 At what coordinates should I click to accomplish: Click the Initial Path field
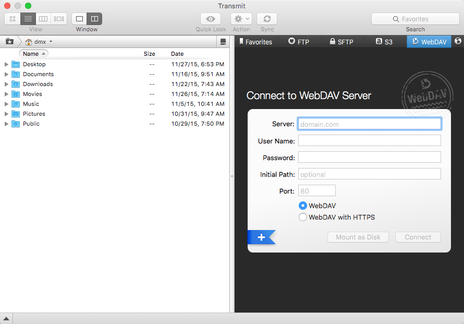pyautogui.click(x=369, y=174)
